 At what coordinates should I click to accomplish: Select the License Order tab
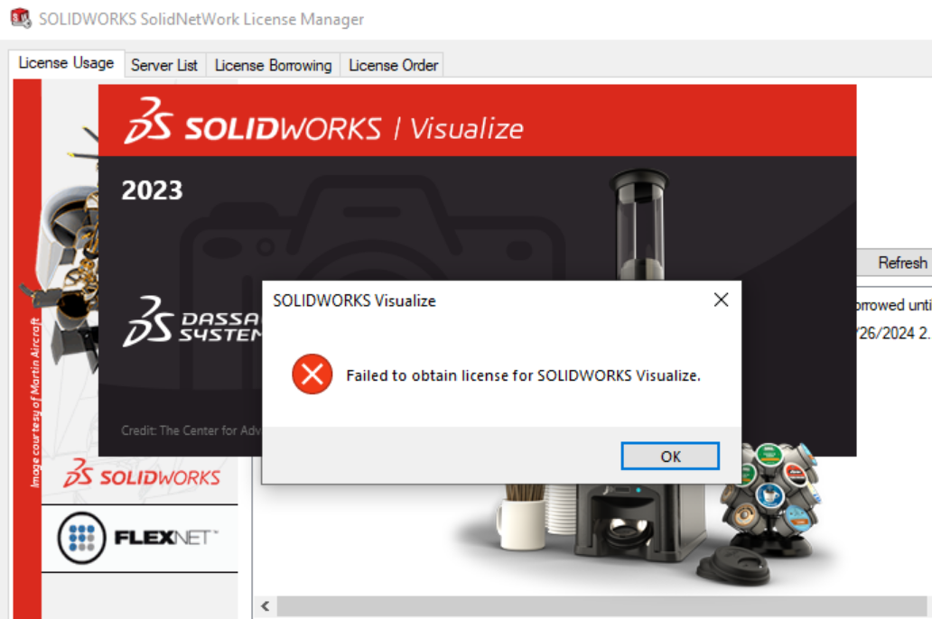pyautogui.click(x=393, y=65)
